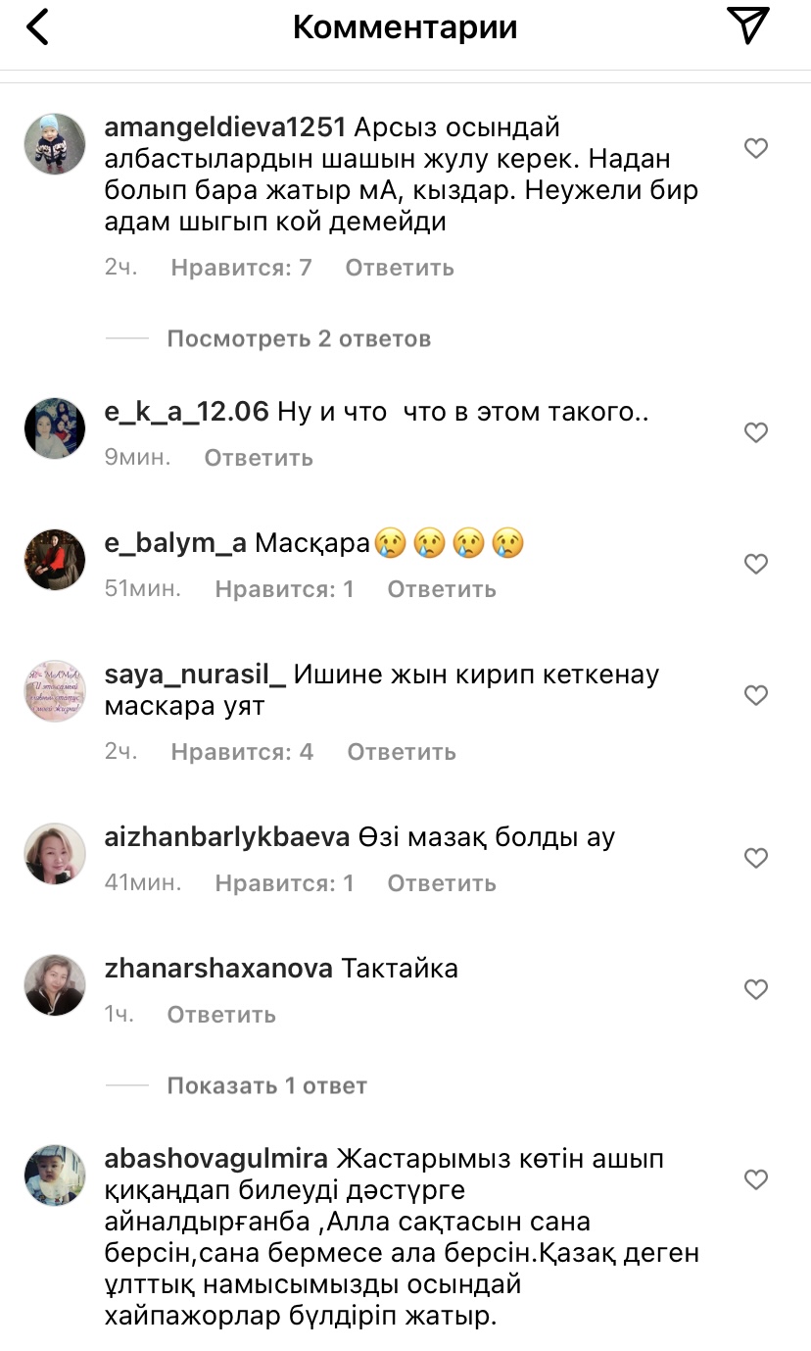View Нравится: 4 likes on saya_nurasil_ comment
Image resolution: width=811 pixels, height=1351 pixels.
click(x=242, y=752)
